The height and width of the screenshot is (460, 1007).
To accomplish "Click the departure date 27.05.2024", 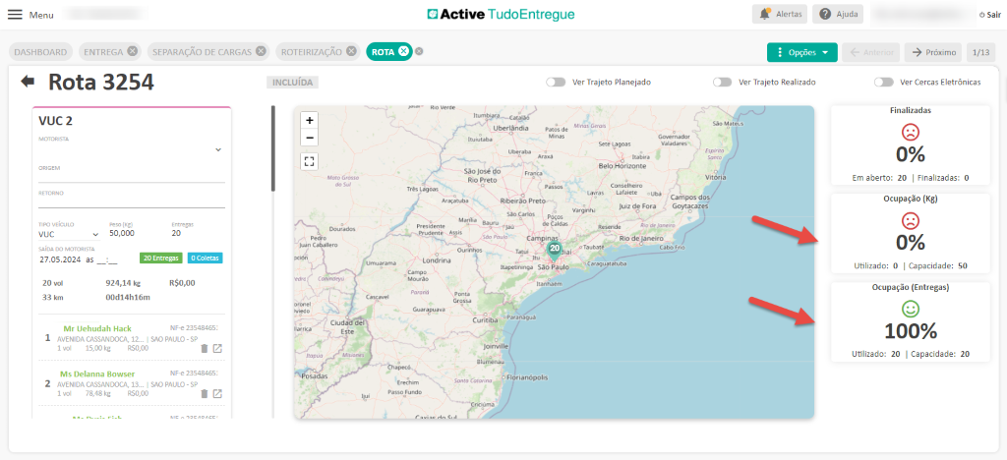I will coord(60,259).
